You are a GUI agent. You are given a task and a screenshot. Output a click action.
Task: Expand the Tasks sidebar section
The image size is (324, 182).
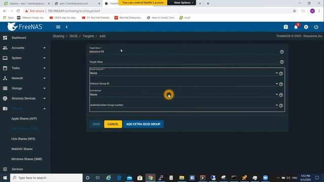point(45,68)
